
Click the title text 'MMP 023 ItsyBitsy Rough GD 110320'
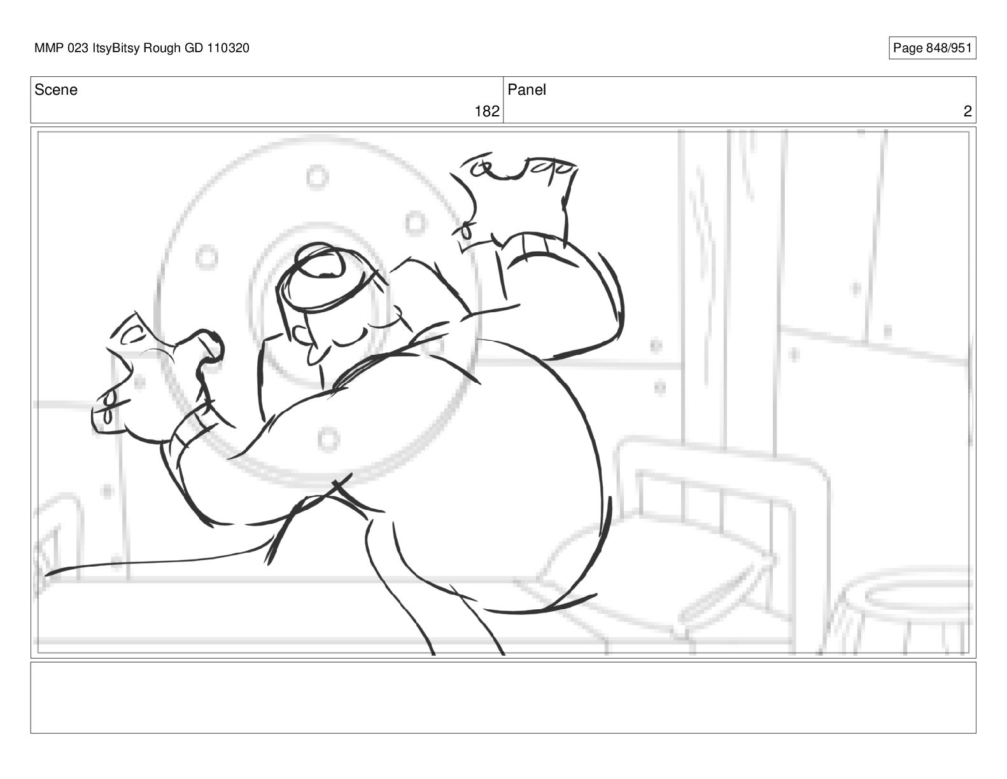[x=142, y=48]
